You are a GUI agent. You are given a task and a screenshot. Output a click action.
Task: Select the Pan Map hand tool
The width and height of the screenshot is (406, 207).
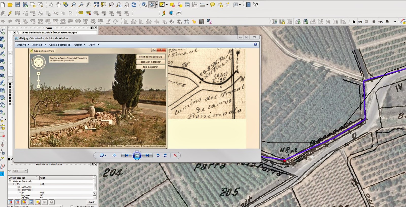pos(58,5)
